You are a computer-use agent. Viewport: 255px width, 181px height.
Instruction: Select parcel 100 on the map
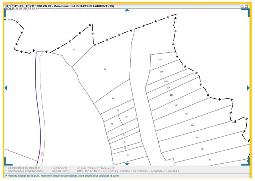pos(193,125)
